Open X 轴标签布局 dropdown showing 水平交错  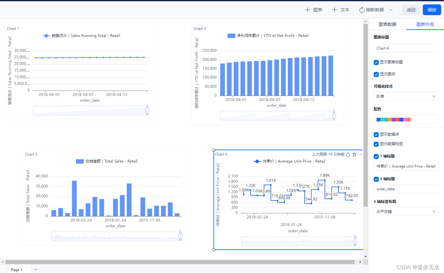pos(406,211)
